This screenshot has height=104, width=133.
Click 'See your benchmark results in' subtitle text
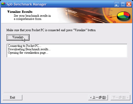[x=32, y=16]
